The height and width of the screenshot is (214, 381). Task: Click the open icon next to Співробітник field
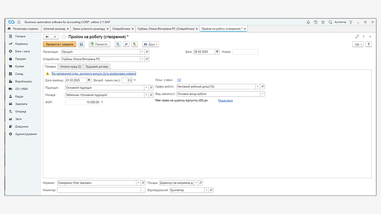click(147, 59)
